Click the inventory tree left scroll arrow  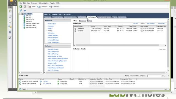click(20, 73)
